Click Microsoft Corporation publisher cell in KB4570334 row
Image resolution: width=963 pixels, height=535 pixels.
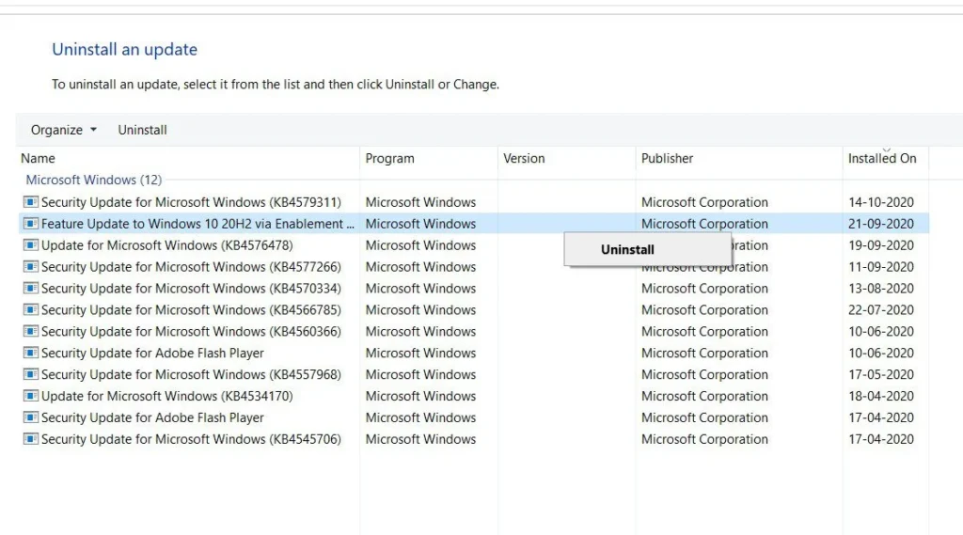pyautogui.click(x=704, y=288)
